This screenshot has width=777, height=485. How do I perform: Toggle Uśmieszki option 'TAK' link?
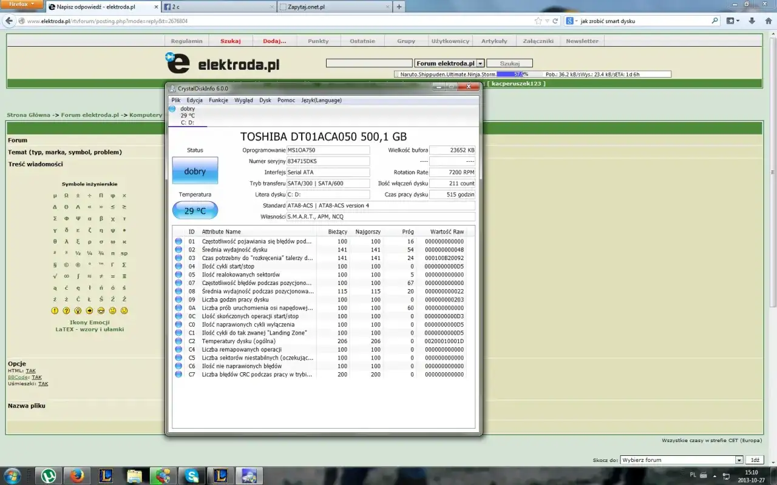point(43,384)
